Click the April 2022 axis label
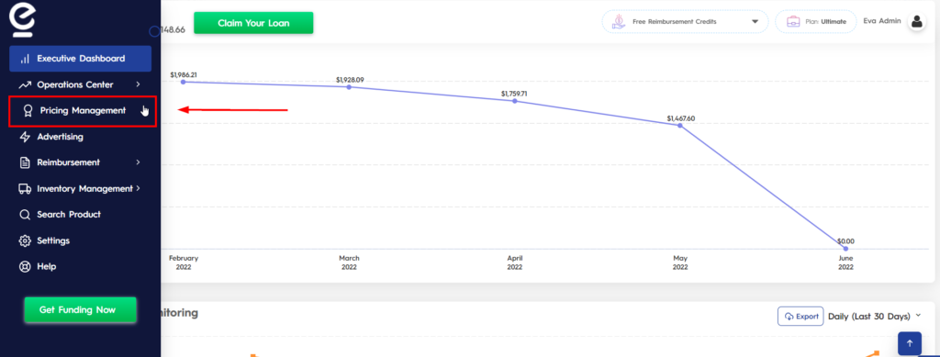This screenshot has height=357, width=940. click(x=514, y=262)
